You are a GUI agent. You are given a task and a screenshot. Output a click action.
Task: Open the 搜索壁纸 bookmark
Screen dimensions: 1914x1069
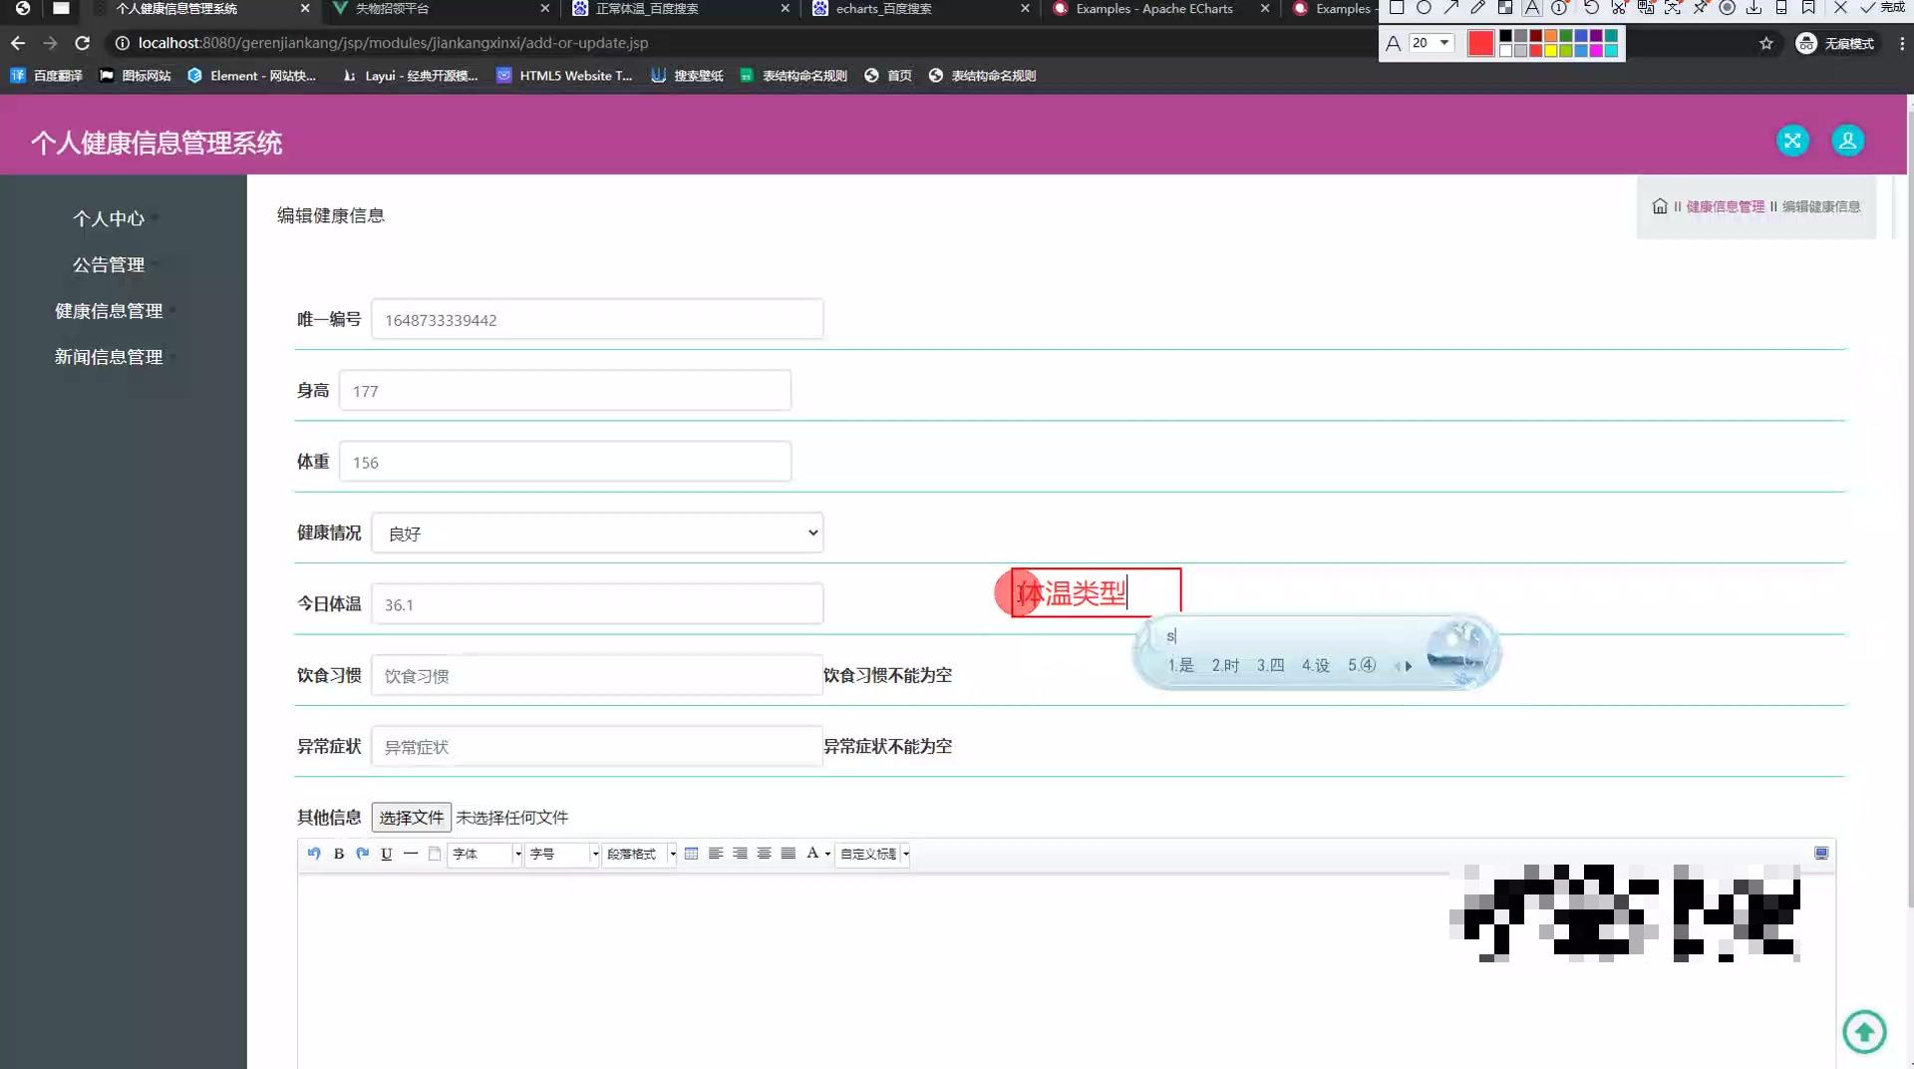pyautogui.click(x=687, y=76)
